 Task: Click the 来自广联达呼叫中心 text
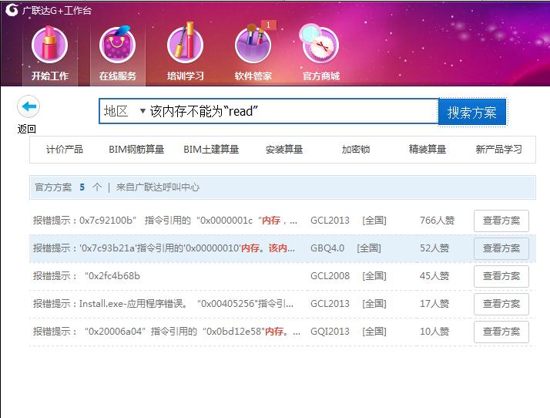coord(158,187)
